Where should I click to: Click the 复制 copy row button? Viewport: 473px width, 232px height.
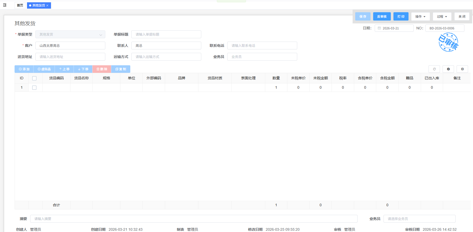[121, 69]
